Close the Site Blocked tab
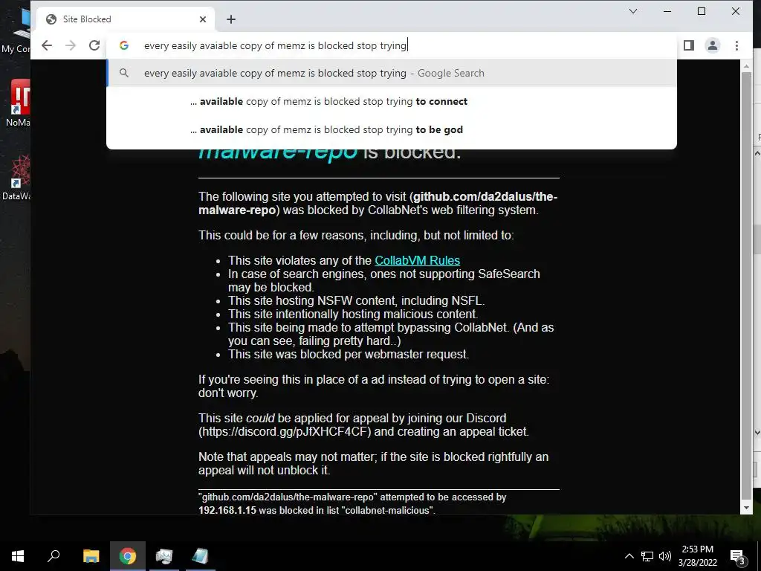 tap(203, 19)
